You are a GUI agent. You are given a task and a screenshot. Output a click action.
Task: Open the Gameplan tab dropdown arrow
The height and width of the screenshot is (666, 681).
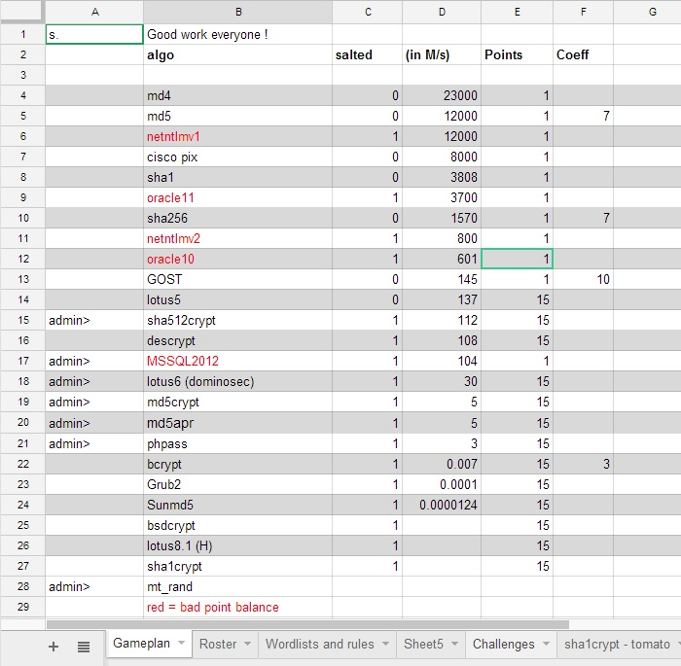pos(181,644)
